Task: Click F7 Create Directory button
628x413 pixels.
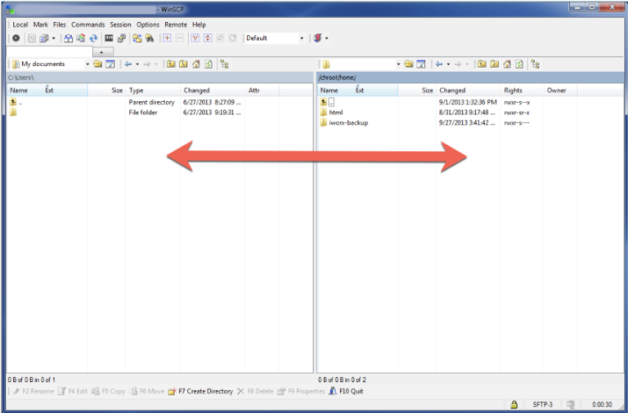Action: [x=200, y=392]
